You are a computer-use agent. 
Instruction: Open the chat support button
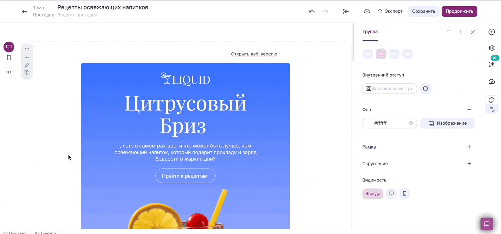(487, 224)
